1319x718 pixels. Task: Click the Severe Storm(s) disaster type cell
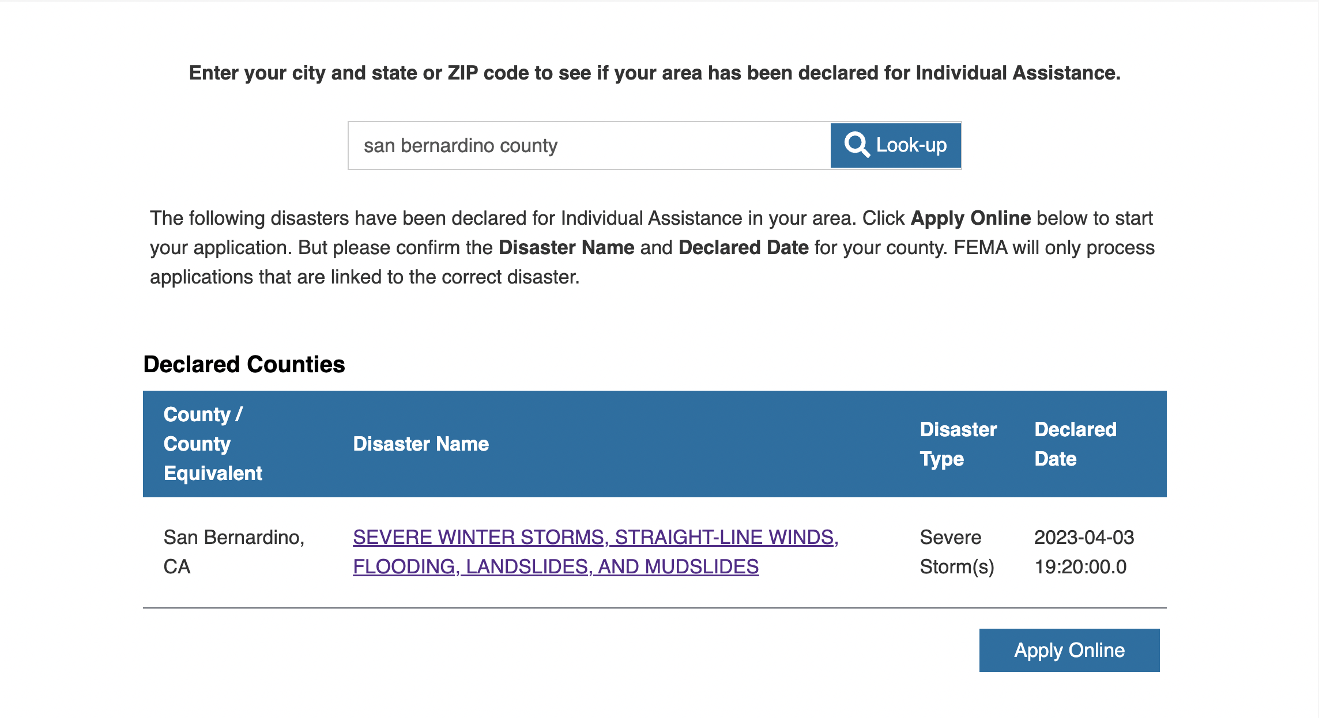(957, 552)
